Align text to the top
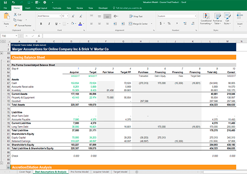 click(x=92, y=16)
